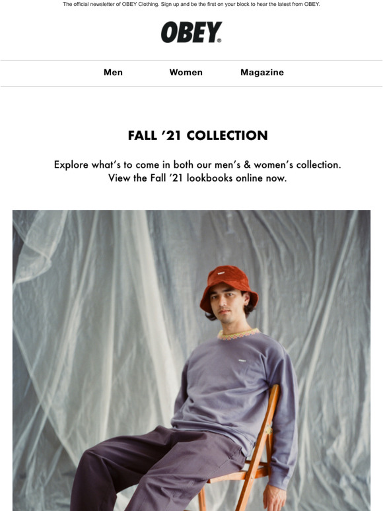Go to the Magazine section

click(x=262, y=73)
